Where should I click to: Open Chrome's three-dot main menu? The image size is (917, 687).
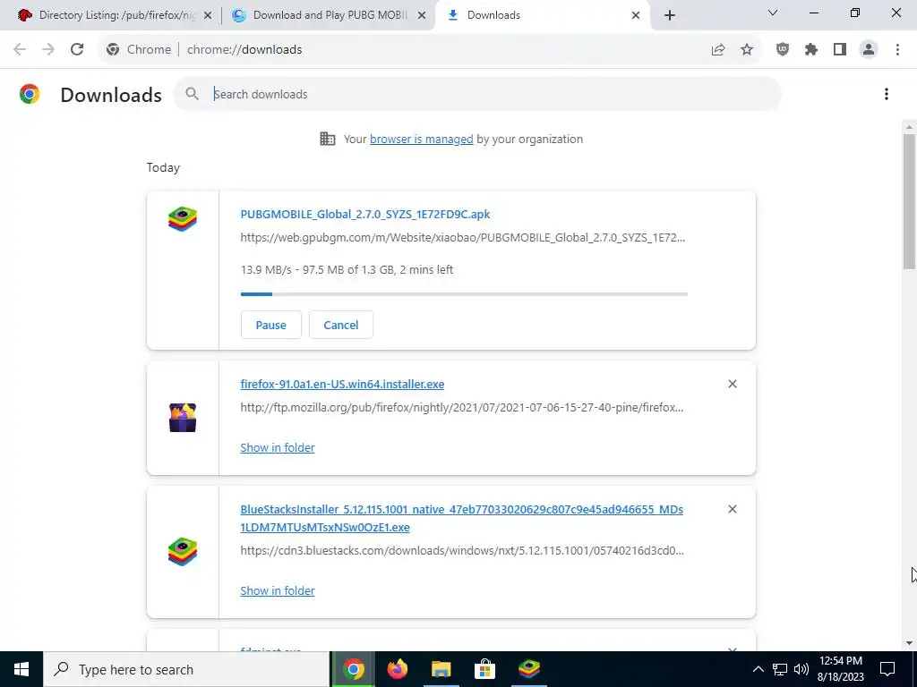tap(897, 50)
